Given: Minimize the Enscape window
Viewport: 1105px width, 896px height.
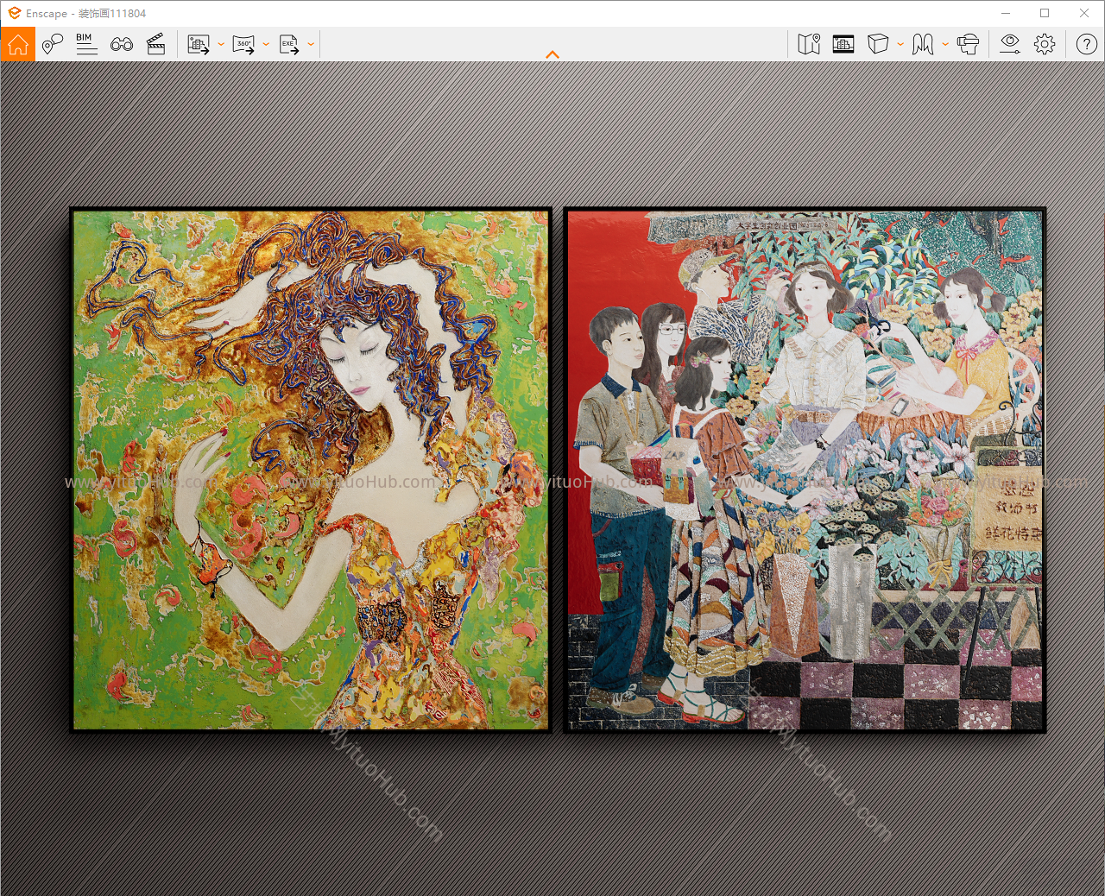Looking at the screenshot, I should tap(1006, 13).
